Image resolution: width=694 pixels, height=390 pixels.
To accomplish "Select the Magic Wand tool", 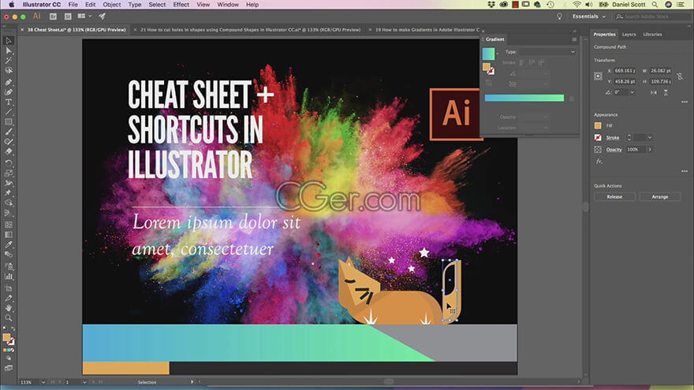I will 9,61.
